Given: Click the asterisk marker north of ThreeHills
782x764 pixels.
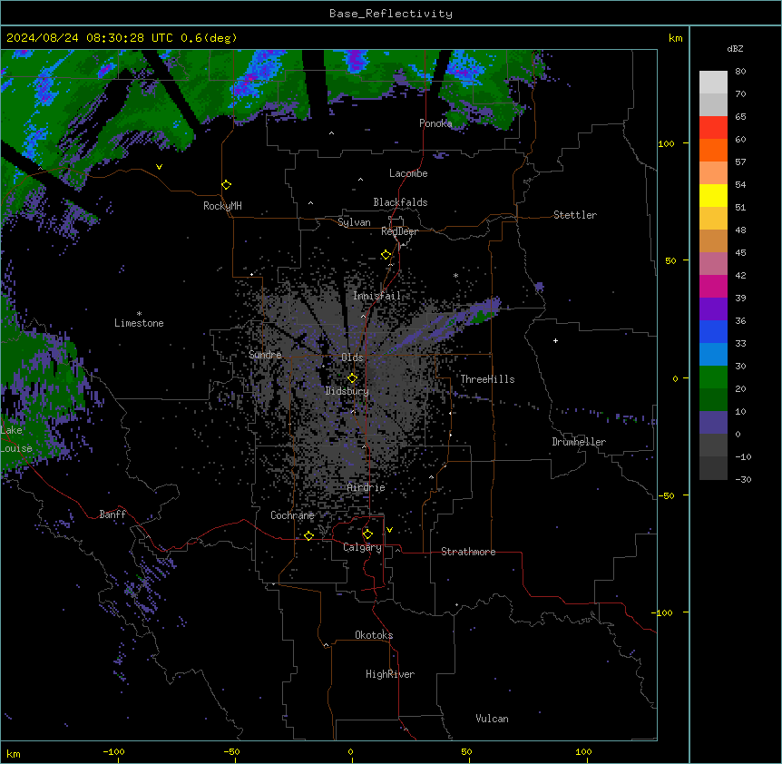Looking at the screenshot, I should pyautogui.click(x=455, y=275).
